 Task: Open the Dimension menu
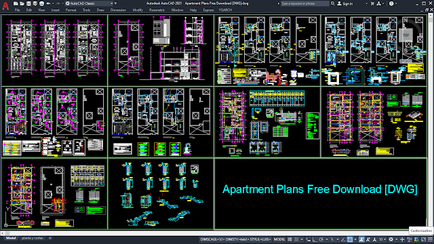click(118, 10)
